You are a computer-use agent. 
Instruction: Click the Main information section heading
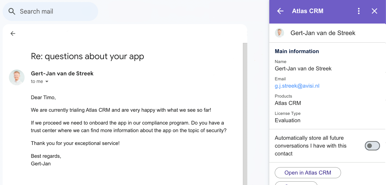pyautogui.click(x=297, y=51)
